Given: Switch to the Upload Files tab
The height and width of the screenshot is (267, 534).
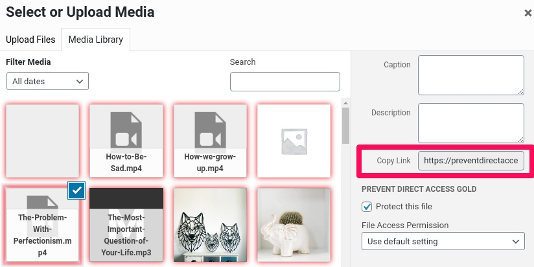Looking at the screenshot, I should point(30,40).
